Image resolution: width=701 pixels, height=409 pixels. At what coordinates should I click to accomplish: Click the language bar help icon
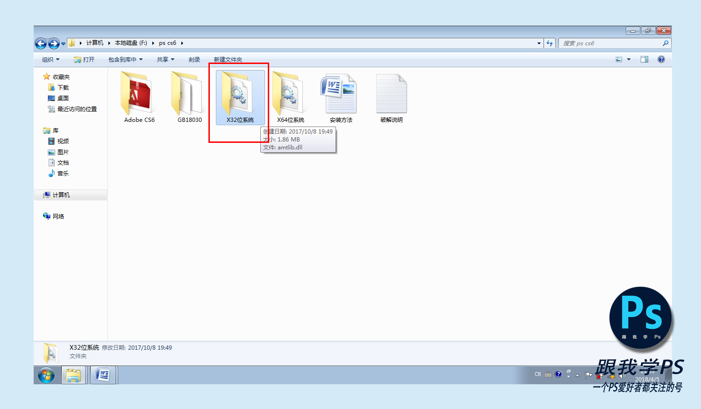(558, 374)
